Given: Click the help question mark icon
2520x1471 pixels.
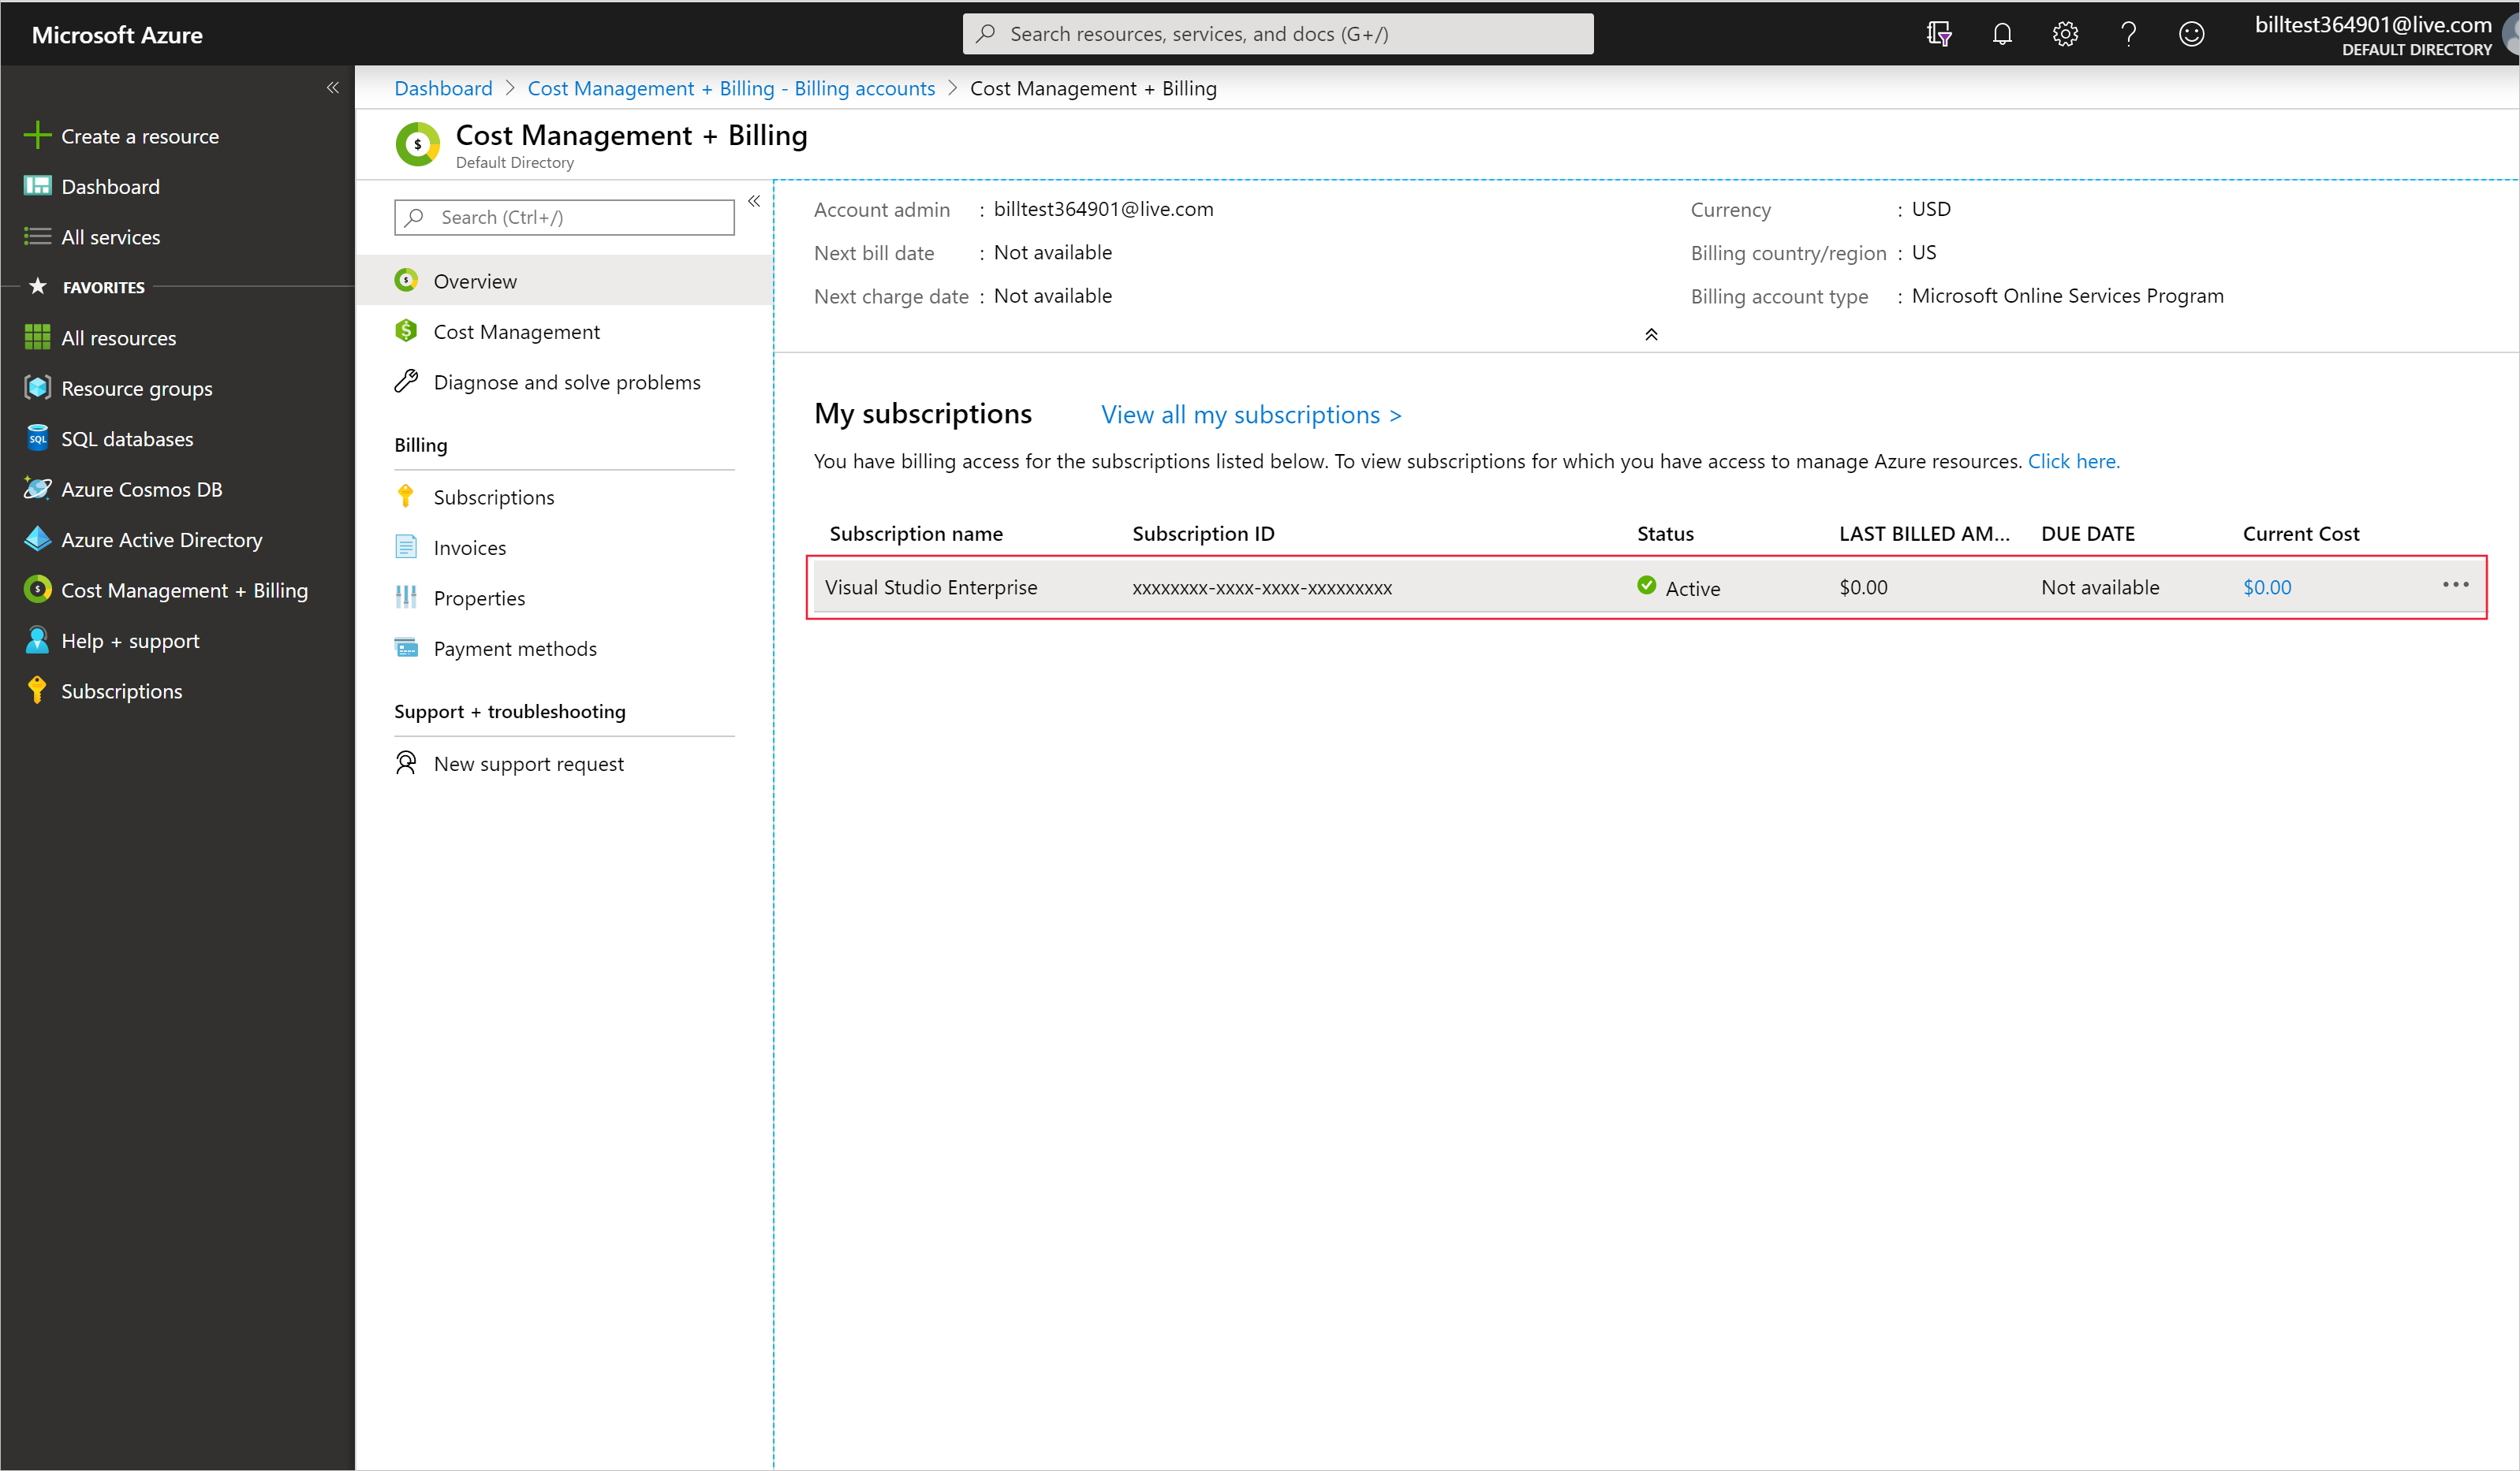Looking at the screenshot, I should [x=2128, y=34].
